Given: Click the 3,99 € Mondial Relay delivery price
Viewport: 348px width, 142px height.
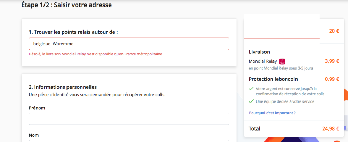Looking at the screenshot, I should tap(332, 61).
